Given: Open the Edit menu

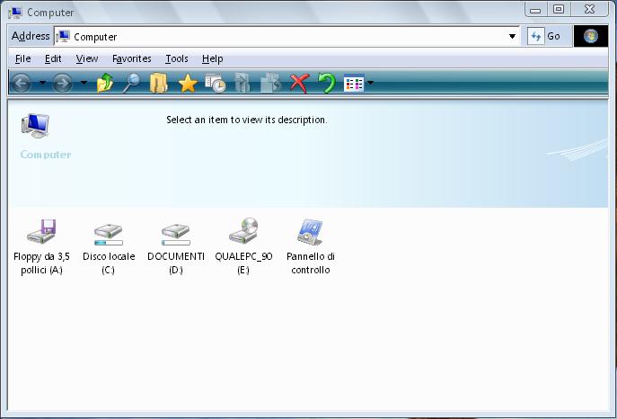Looking at the screenshot, I should (53, 58).
